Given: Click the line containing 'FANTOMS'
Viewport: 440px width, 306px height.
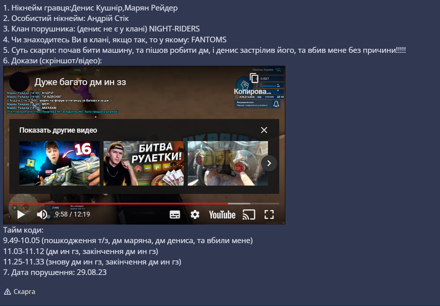Looking at the screenshot, I should tap(115, 40).
